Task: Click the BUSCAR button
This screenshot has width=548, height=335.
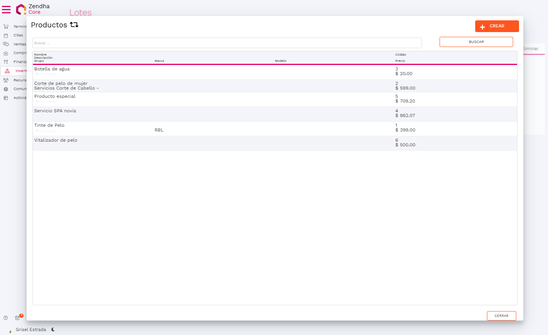Action: coord(476,42)
